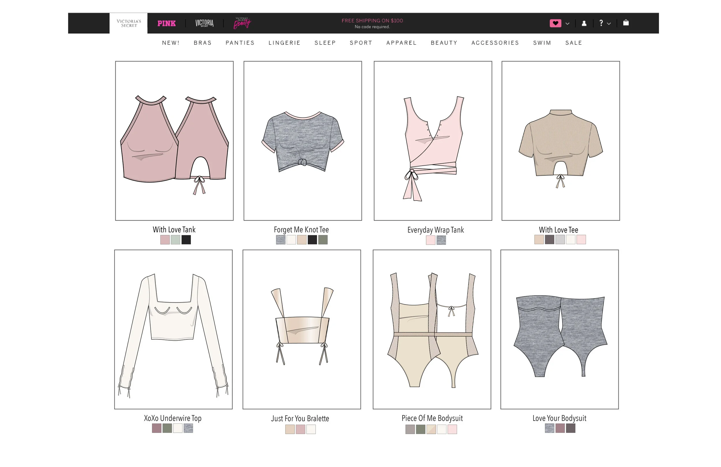Click the pink heart card icon
The height and width of the screenshot is (467, 721).
(555, 23)
